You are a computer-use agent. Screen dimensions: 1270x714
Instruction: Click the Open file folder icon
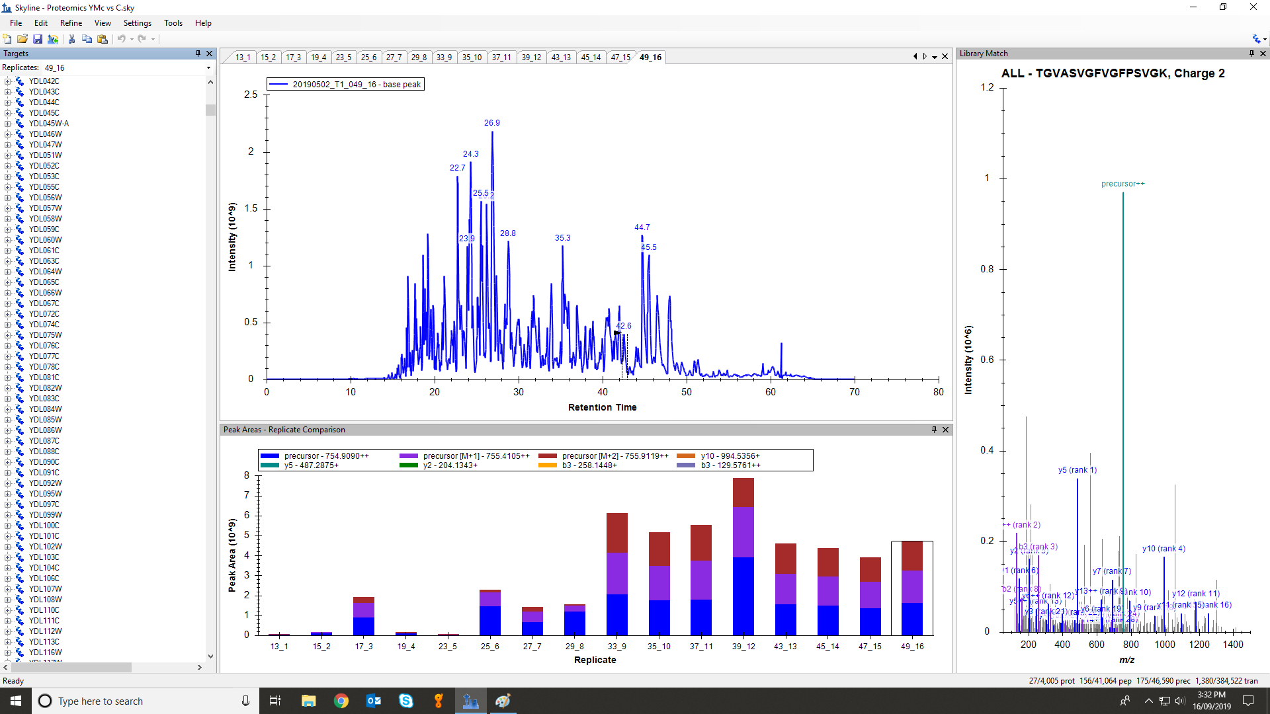click(22, 39)
